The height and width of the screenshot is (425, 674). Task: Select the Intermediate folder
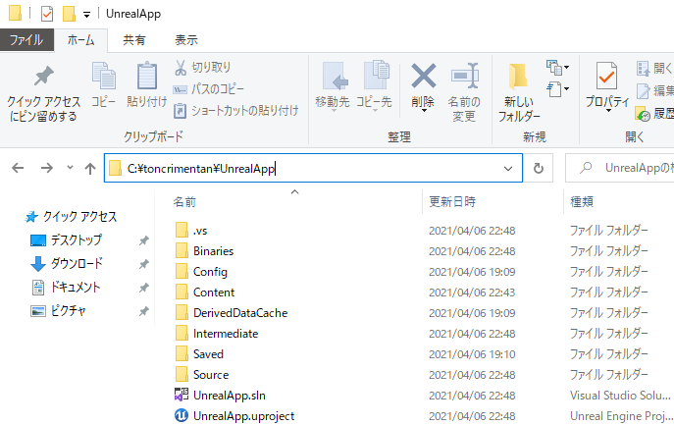point(226,334)
